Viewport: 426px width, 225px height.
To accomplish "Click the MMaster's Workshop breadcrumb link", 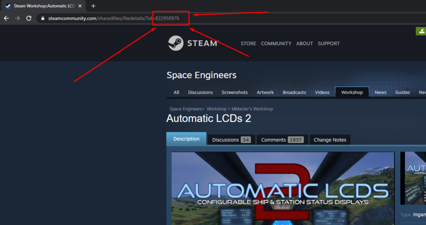I will coord(252,109).
